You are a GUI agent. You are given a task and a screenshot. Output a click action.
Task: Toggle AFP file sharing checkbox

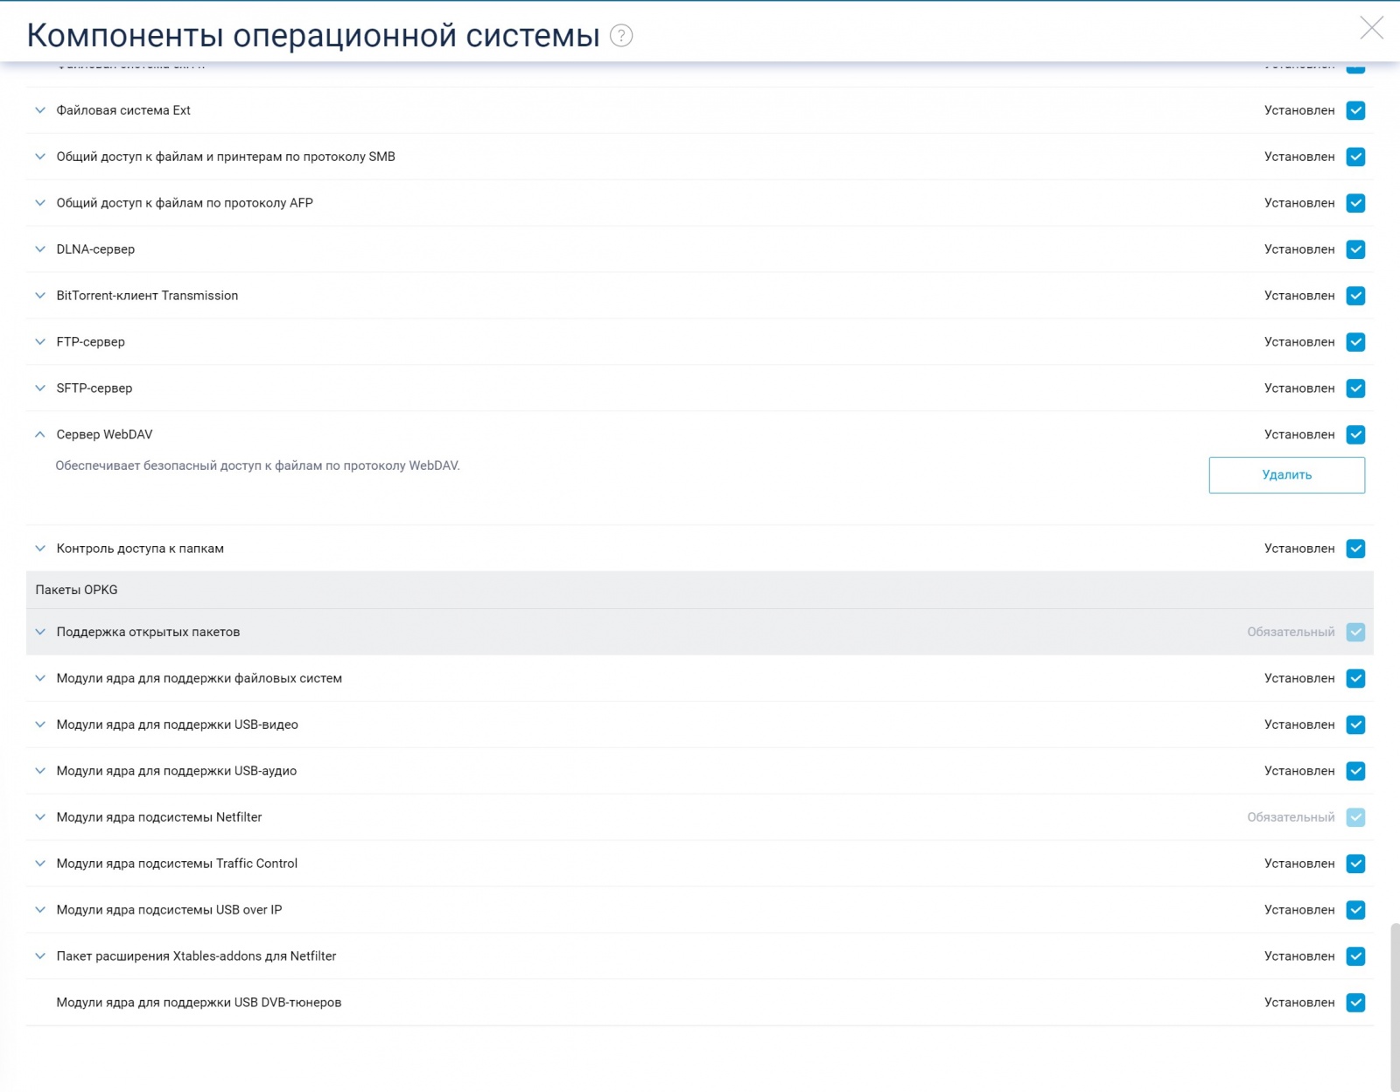(1355, 204)
